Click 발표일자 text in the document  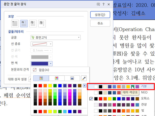(x=122, y=5)
